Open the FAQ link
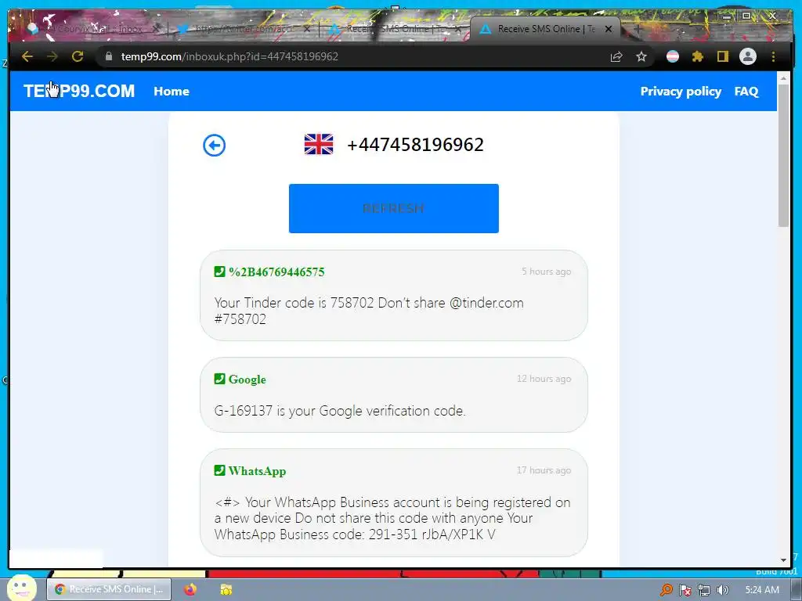This screenshot has height=601, width=802. point(746,92)
